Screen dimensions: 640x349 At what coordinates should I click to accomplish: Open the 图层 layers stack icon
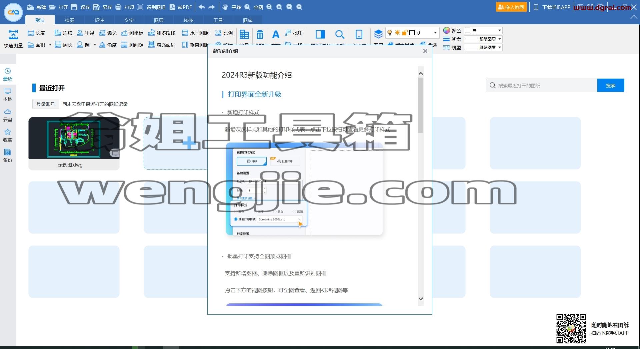[x=378, y=34]
